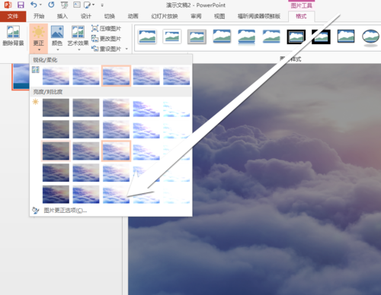Open 图片更正选项 picture correction options
Screen dimensions: 381x295
[x=66, y=211]
